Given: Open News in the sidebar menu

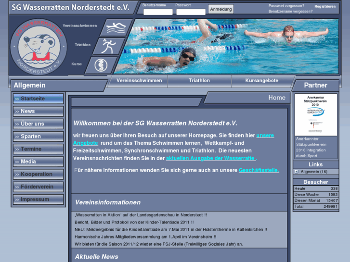Looking at the screenshot, I should point(39,111).
